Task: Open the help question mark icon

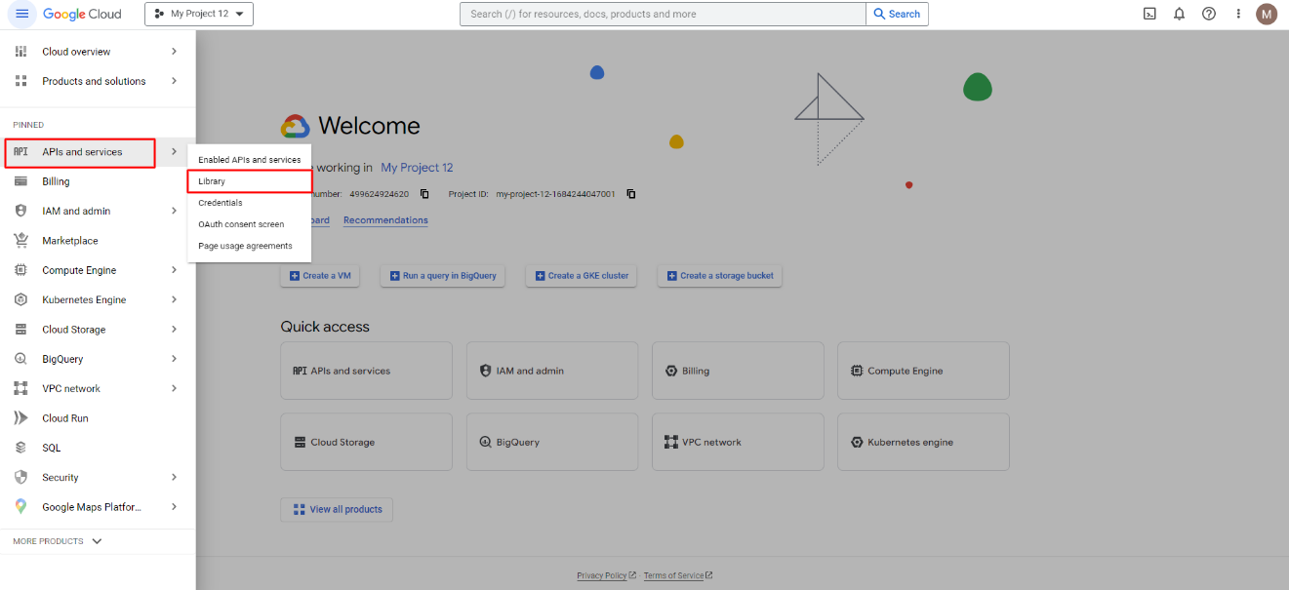Action: tap(1209, 14)
